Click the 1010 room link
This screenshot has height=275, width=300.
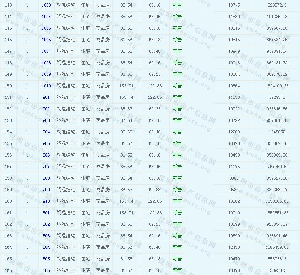point(46,86)
